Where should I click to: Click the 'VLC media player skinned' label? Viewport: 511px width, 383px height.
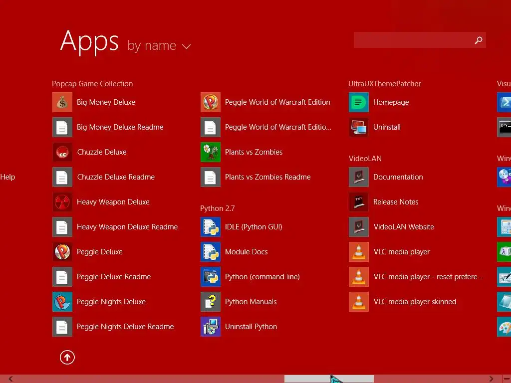415,302
